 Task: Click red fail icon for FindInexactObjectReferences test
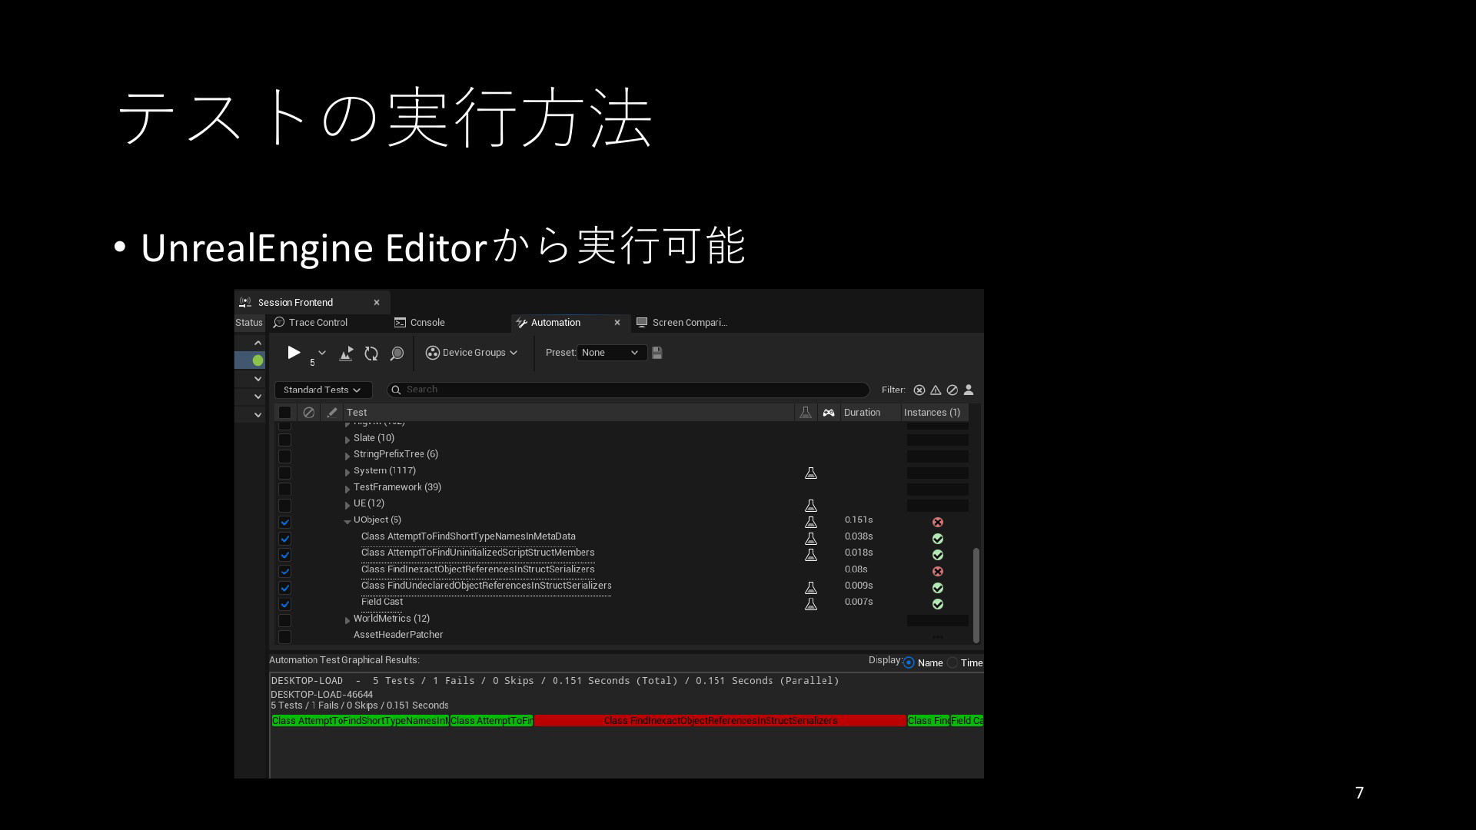click(938, 572)
